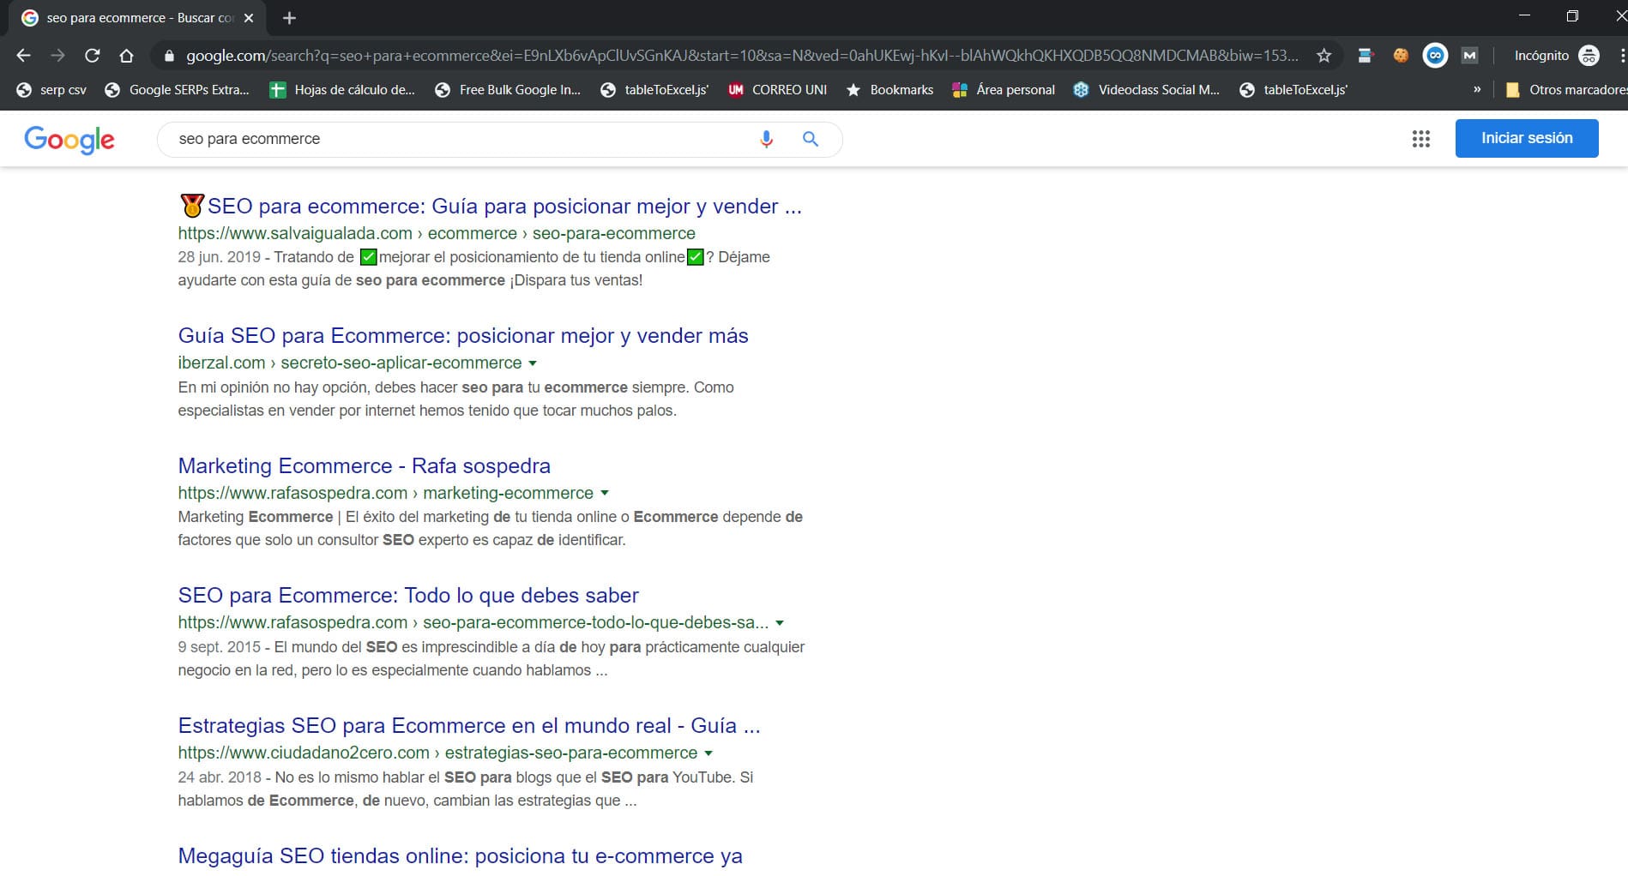This screenshot has width=1628, height=876.
Task: Click the salvaigualada.com result URL
Action: (x=437, y=234)
